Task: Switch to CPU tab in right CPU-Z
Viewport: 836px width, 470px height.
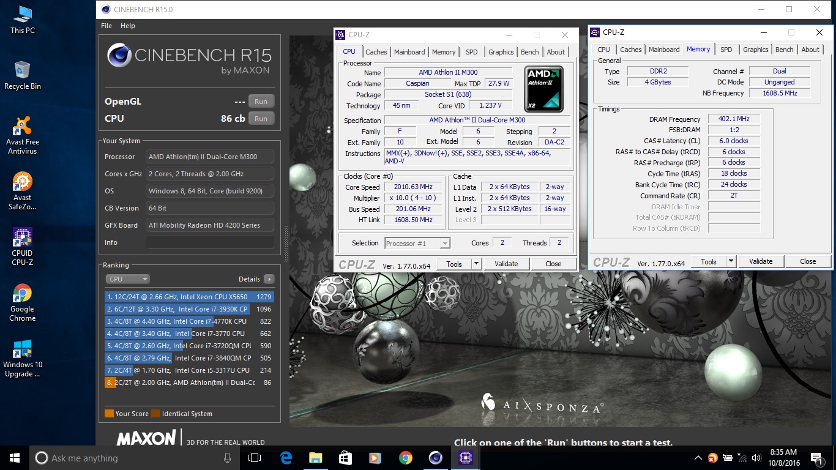Action: coord(603,50)
